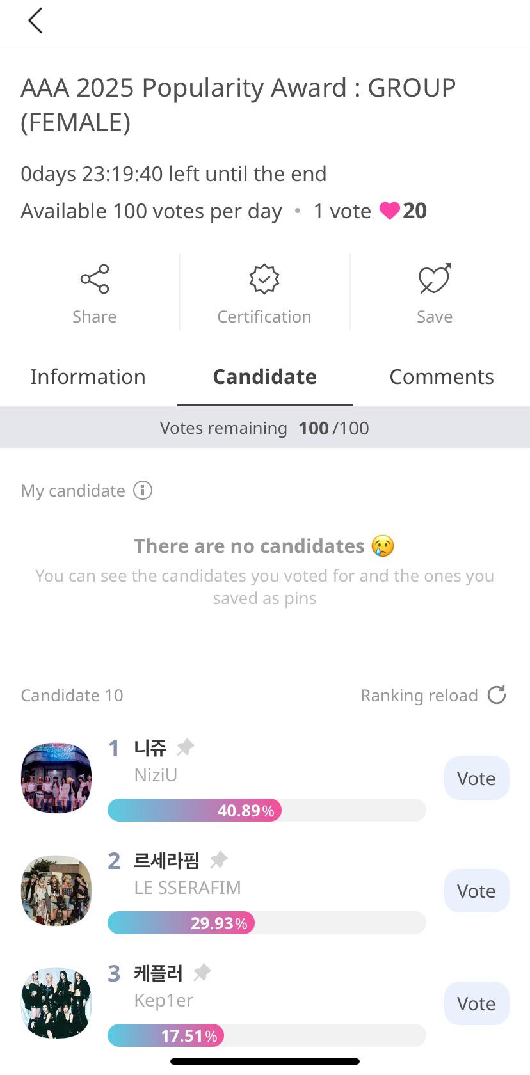Vote for LE SSERAFIM
530x1075 pixels.
476,891
